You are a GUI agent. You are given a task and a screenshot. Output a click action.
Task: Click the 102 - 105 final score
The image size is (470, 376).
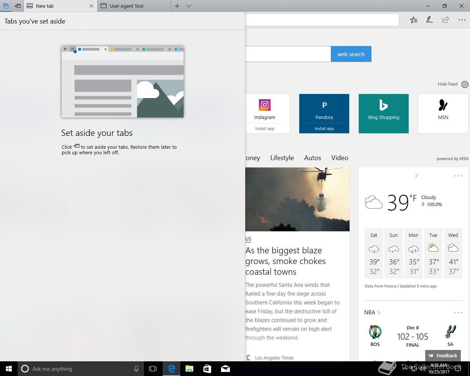[412, 337]
